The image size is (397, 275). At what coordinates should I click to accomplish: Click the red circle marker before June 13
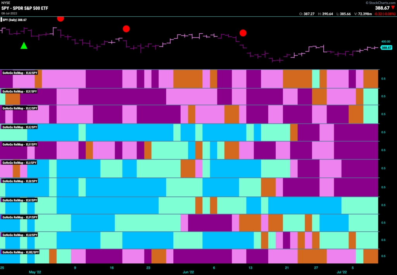(243, 33)
